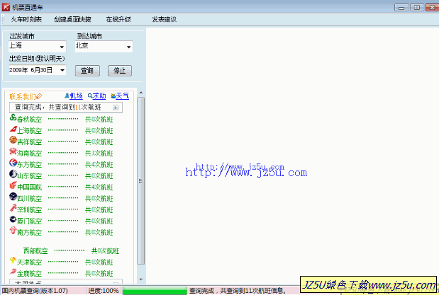Viewport: 439px width, 295px height.
Task: Minimize the 机票直通车 window
Action: tap(401, 8)
